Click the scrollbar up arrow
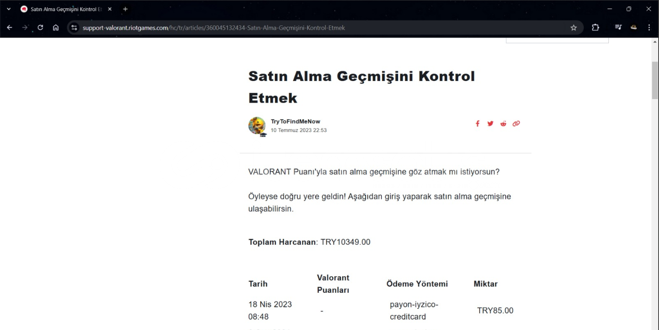The width and height of the screenshot is (659, 330). coord(655,41)
